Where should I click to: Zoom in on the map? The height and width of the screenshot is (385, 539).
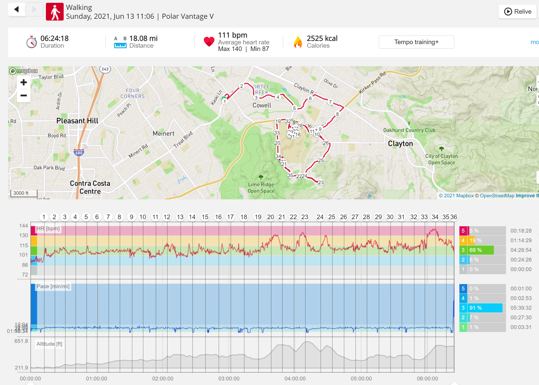(24, 82)
